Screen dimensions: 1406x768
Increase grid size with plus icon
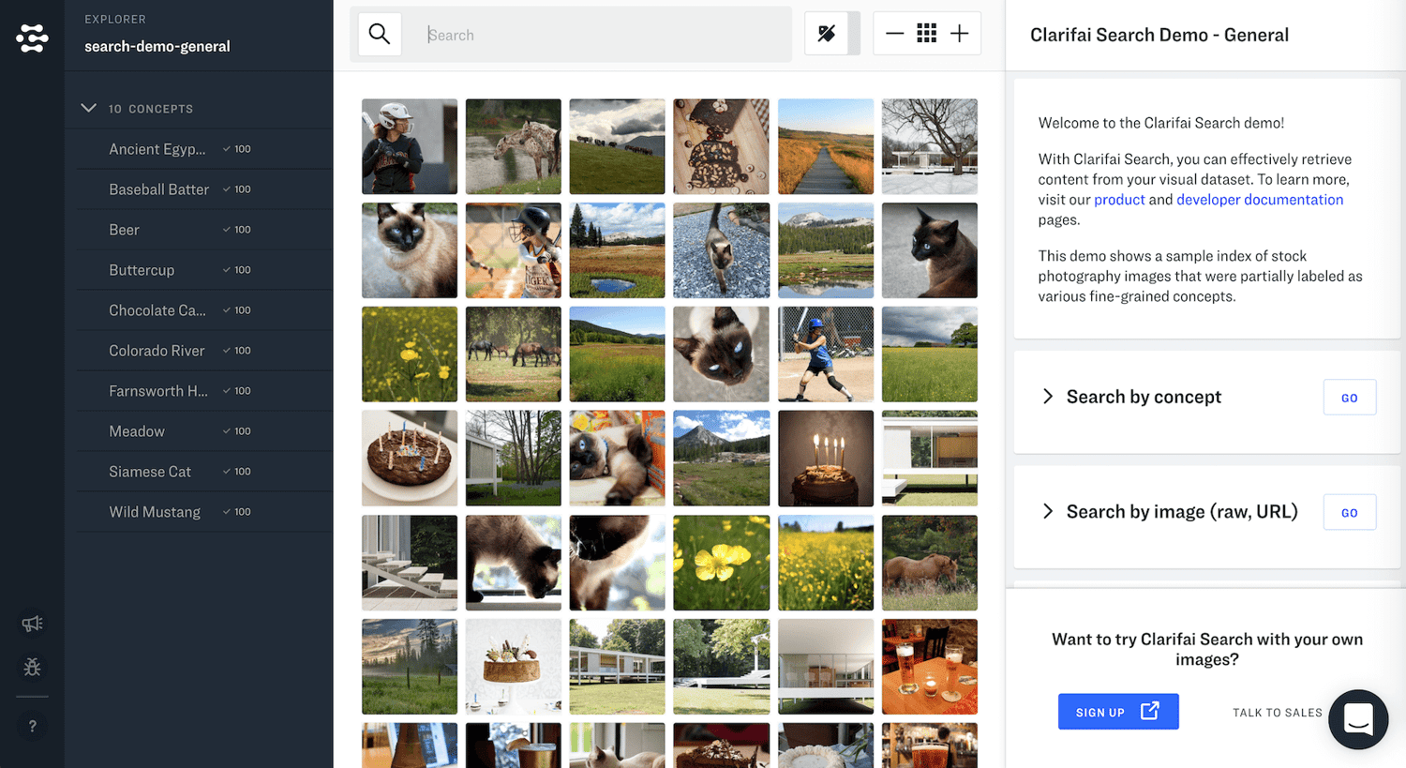coord(959,34)
